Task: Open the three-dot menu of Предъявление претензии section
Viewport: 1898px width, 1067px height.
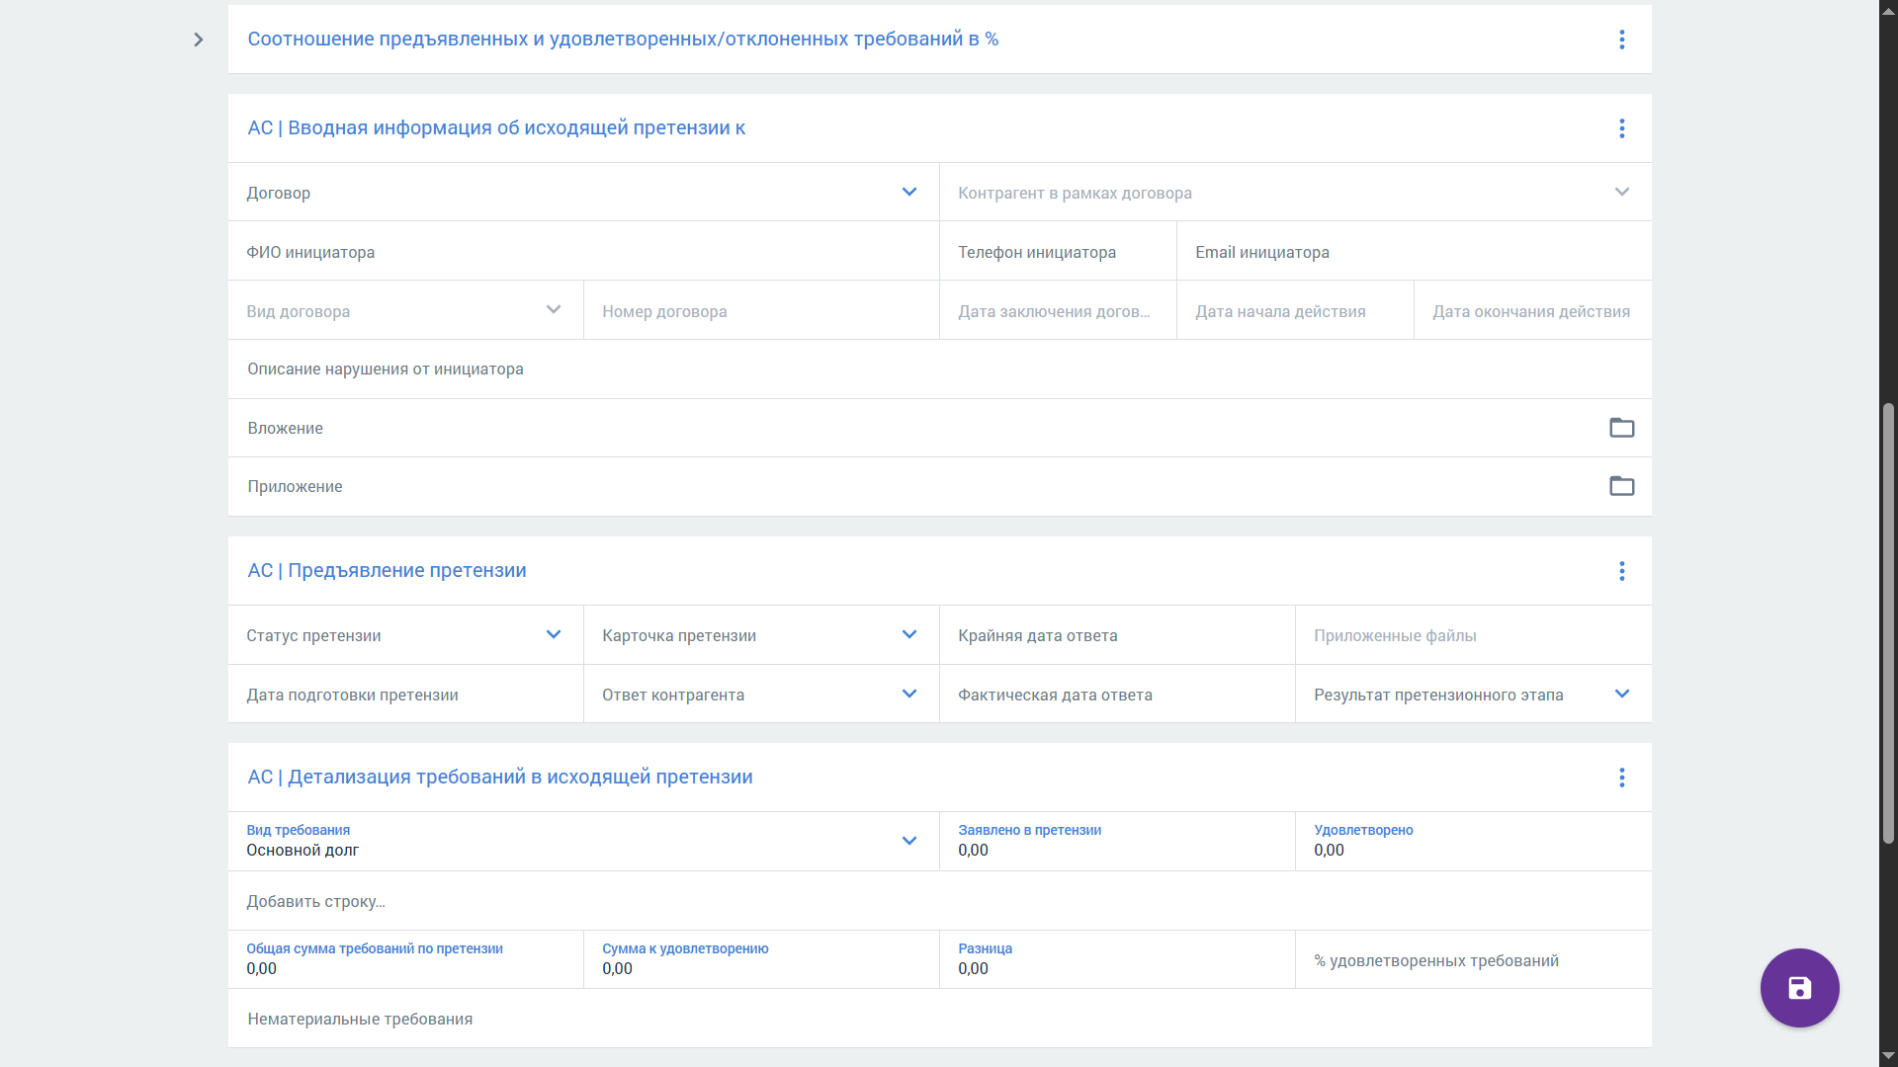Action: 1621,571
